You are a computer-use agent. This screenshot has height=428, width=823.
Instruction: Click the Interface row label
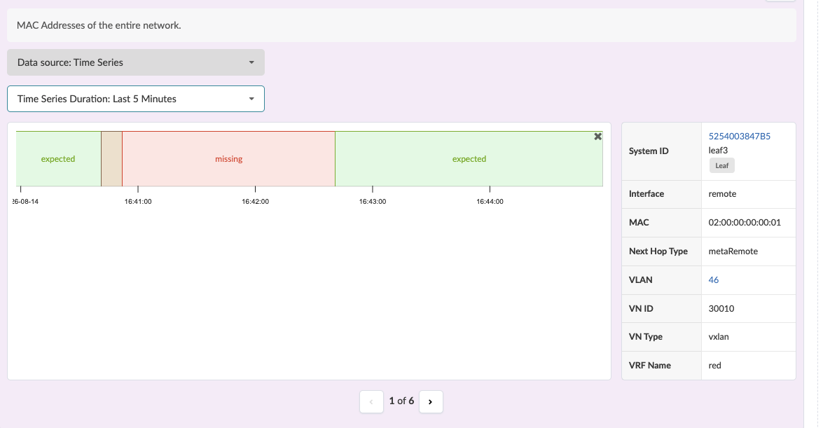point(646,194)
